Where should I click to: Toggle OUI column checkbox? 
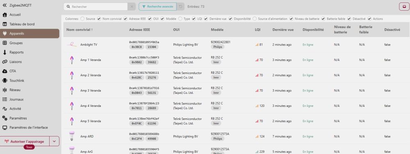point(150,19)
